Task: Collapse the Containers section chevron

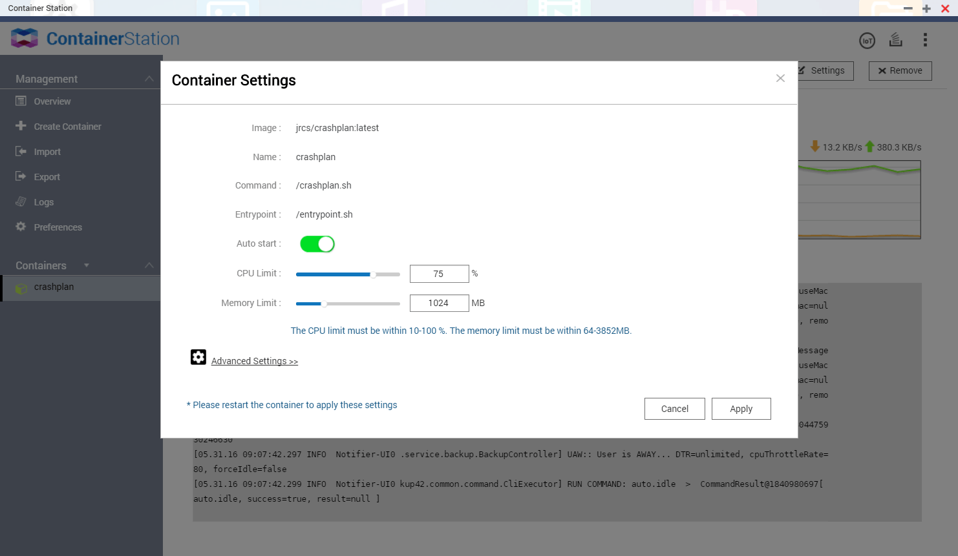Action: click(x=149, y=265)
